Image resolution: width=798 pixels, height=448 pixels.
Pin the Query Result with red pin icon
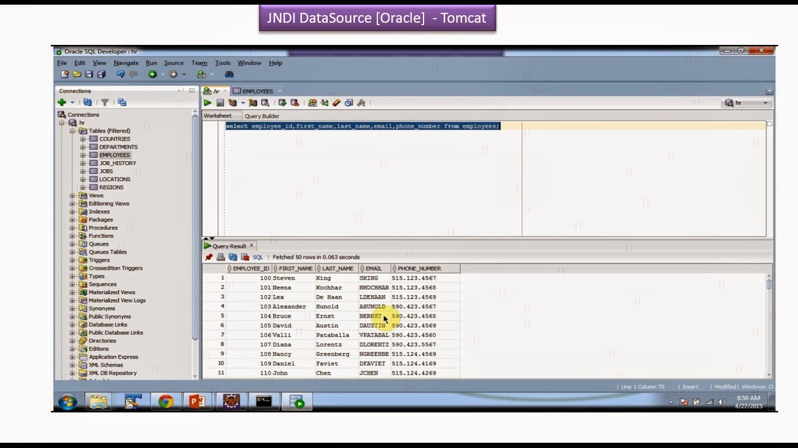pyautogui.click(x=209, y=257)
